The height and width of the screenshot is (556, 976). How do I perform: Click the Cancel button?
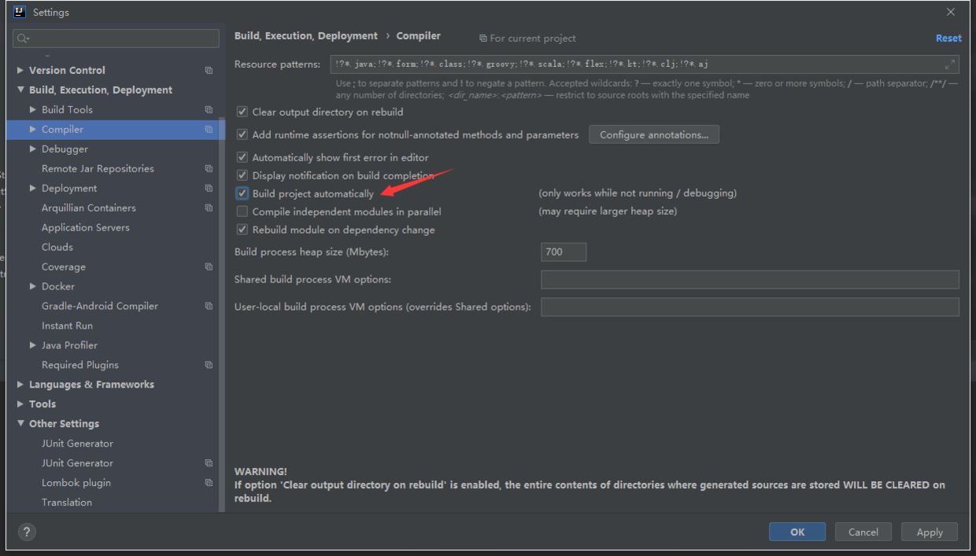click(x=863, y=532)
